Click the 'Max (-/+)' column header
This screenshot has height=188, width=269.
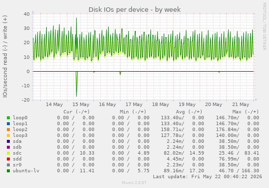245,112
